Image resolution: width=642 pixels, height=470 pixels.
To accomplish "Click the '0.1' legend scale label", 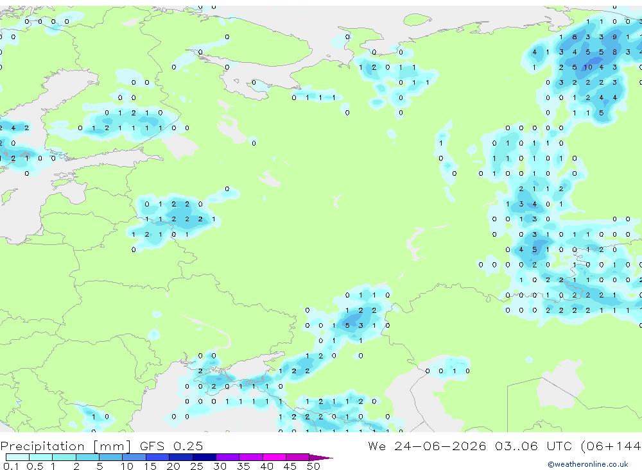I will pos(11,466).
